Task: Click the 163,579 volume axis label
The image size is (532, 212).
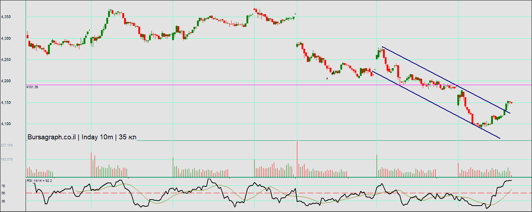Action: coord(7,160)
